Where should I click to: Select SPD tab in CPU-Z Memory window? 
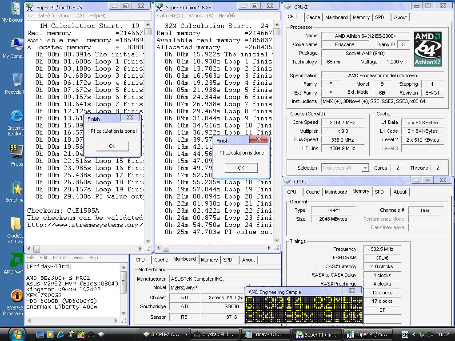pyautogui.click(x=379, y=192)
